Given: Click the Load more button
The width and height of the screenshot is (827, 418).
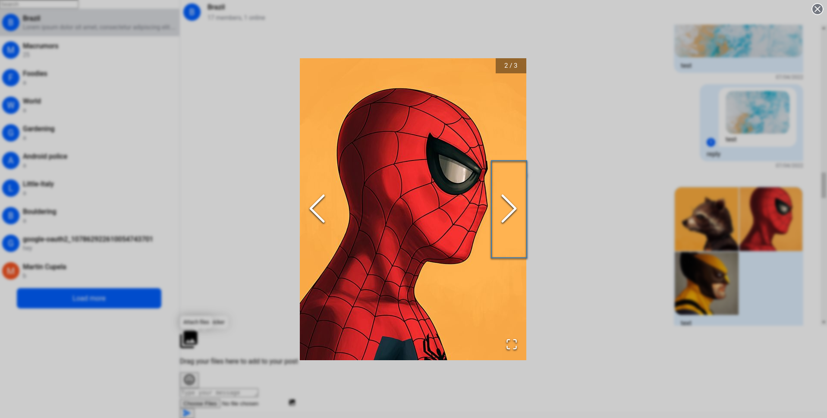Looking at the screenshot, I should 89,298.
